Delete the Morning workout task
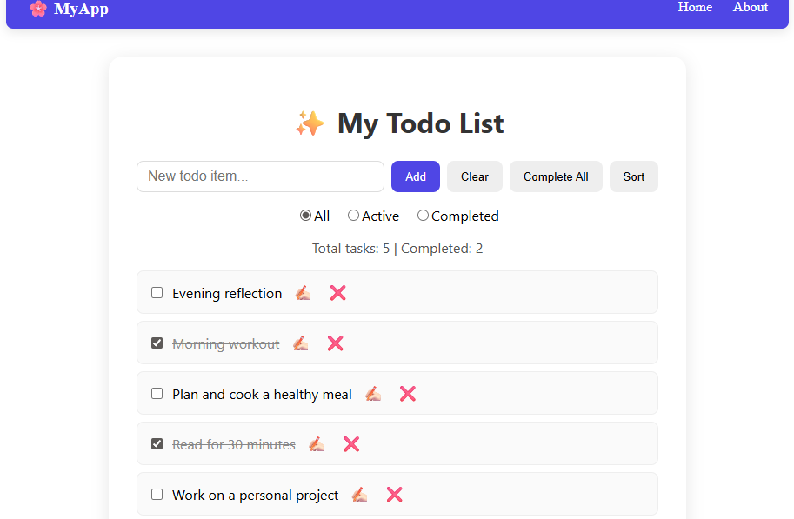 [x=335, y=343]
